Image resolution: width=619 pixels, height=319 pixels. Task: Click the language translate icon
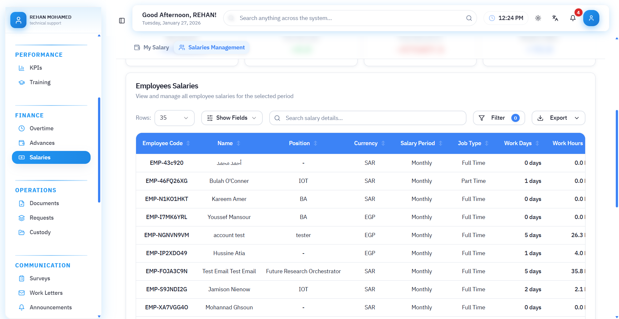coord(555,18)
